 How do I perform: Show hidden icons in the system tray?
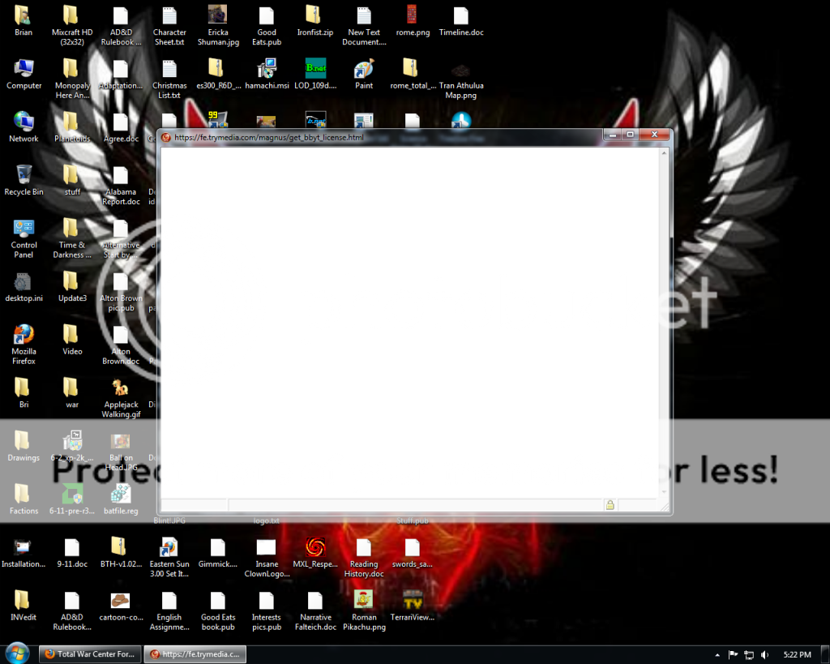click(x=717, y=654)
